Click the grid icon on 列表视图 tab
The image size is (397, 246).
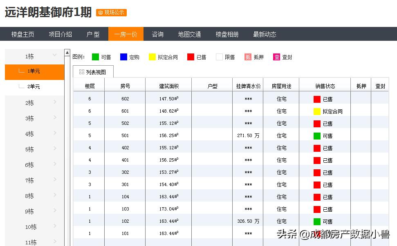point(81,71)
